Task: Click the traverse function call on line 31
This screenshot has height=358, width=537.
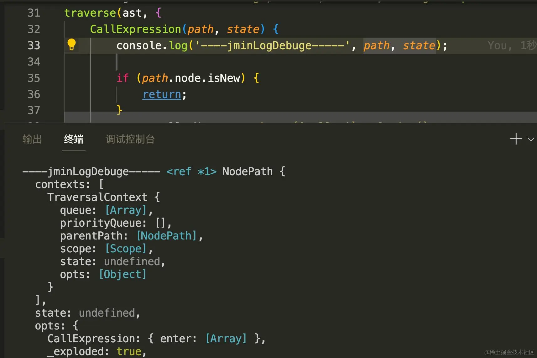Action: (90, 13)
